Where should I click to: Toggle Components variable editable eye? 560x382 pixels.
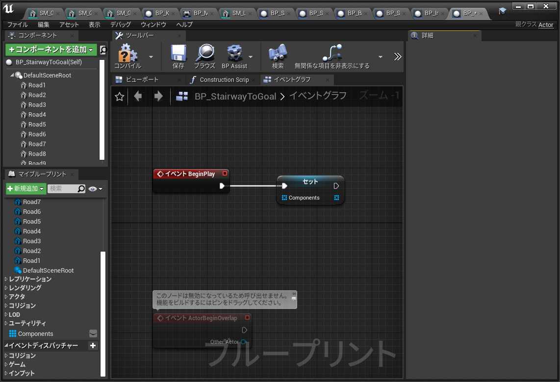click(x=93, y=333)
